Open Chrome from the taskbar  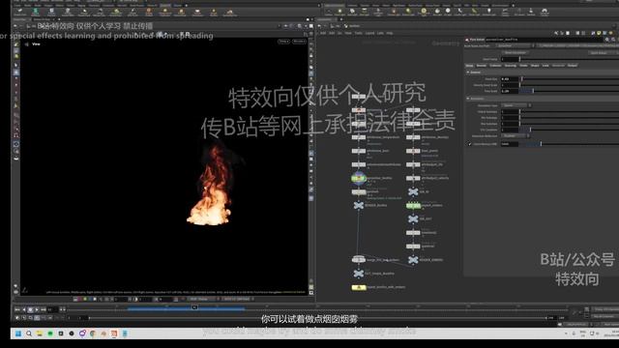point(93,333)
